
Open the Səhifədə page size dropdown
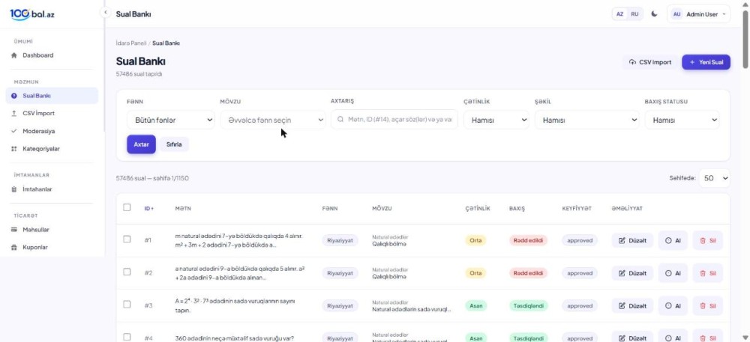click(715, 178)
